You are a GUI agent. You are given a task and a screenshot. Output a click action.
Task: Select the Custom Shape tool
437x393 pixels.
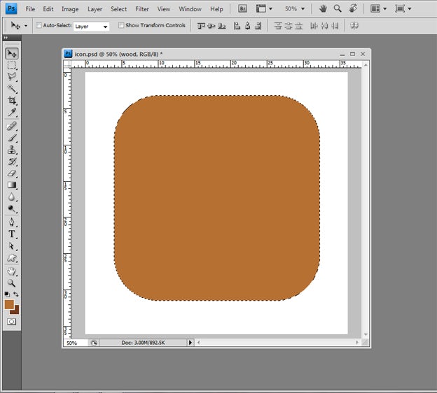click(12, 258)
